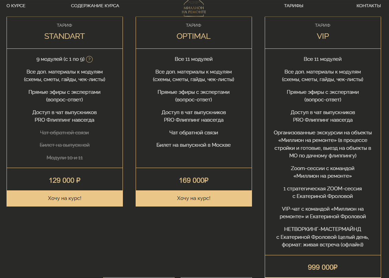The height and width of the screenshot is (278, 389).
Task: Go to СОДЕРЖАНИЕ КУРСА section
Action: (95, 6)
